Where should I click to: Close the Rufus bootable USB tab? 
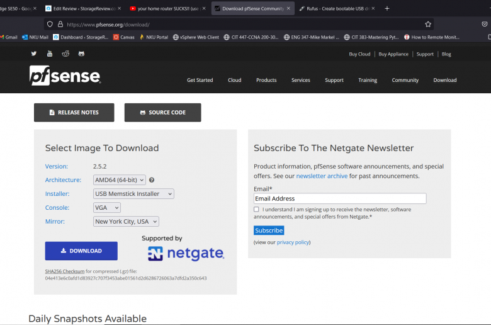click(373, 8)
